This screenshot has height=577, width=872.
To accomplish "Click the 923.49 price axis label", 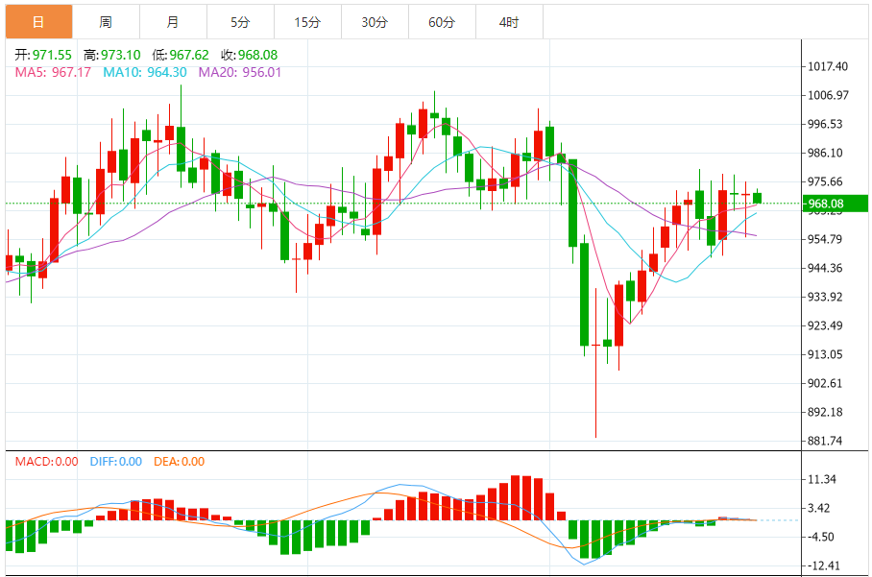I will click(x=825, y=325).
